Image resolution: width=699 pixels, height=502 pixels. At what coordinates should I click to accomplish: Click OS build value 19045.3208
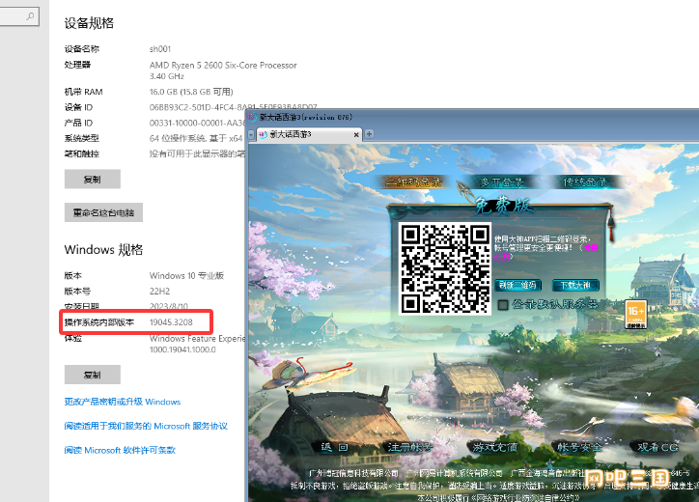pos(171,321)
